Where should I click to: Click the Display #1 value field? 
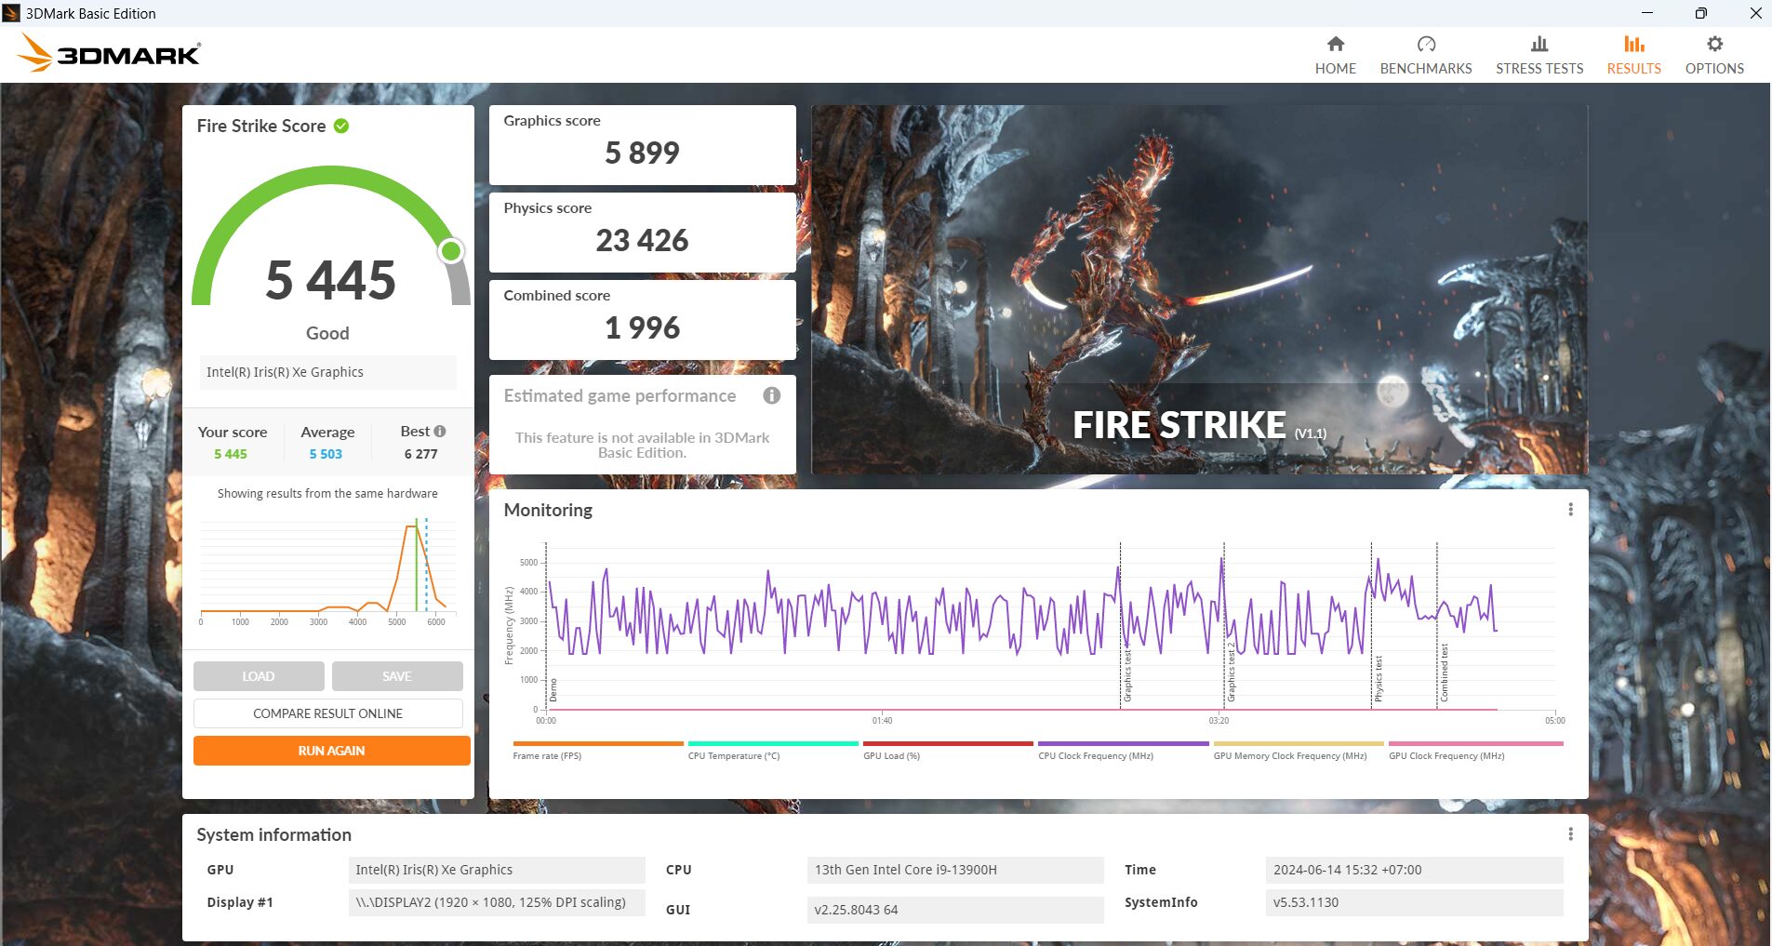pyautogui.click(x=497, y=902)
